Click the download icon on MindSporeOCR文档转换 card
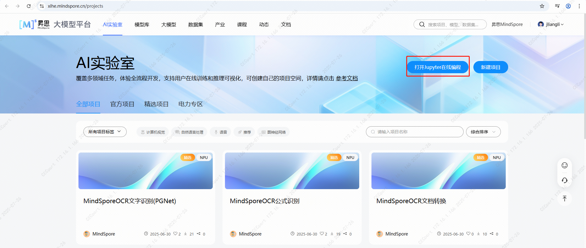 478,234
